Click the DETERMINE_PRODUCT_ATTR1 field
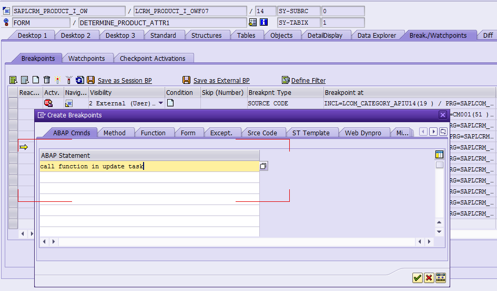Image resolution: width=497 pixels, height=291 pixels. [x=163, y=23]
